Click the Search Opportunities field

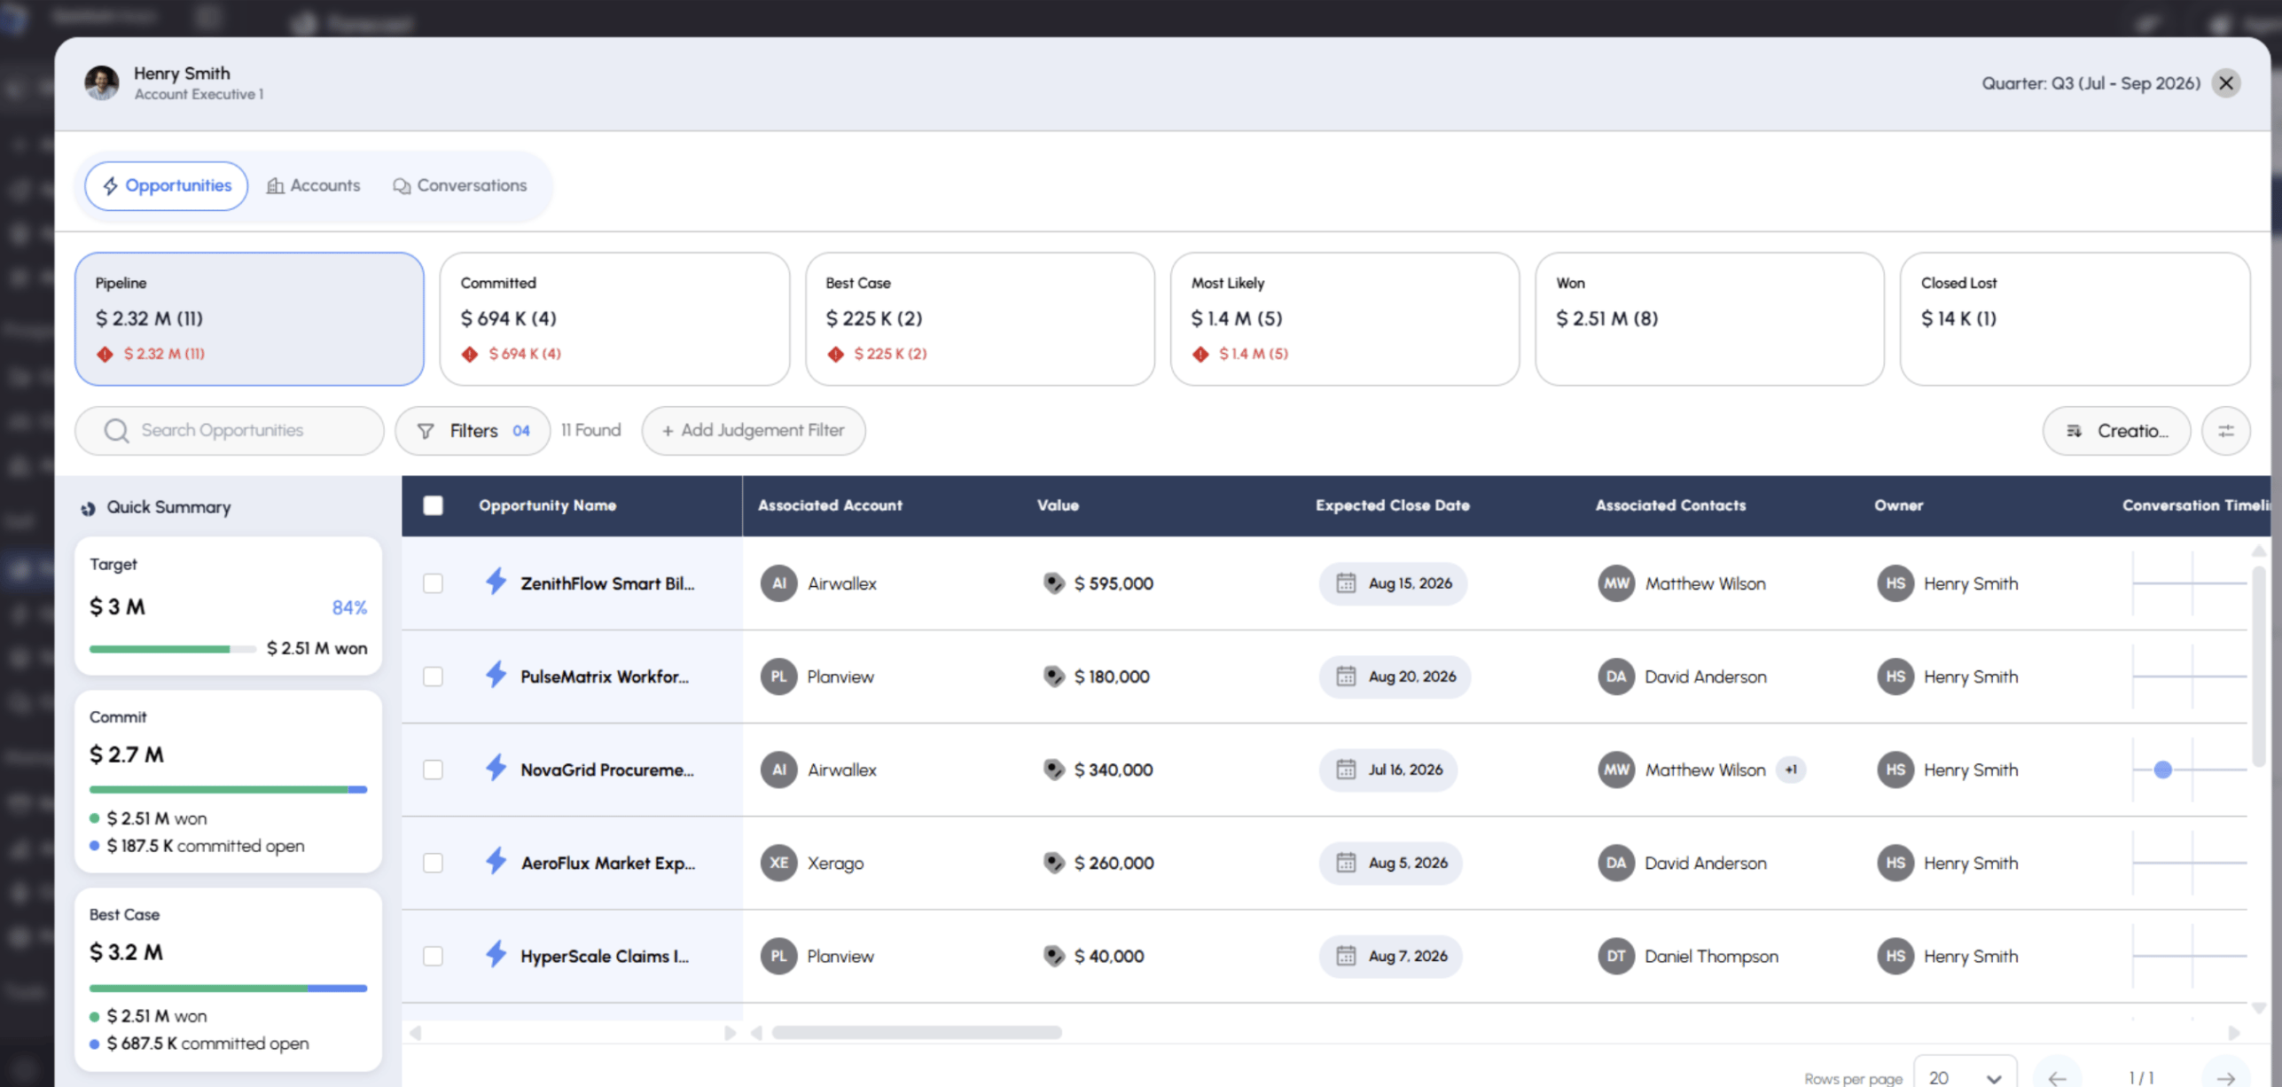[x=230, y=430]
